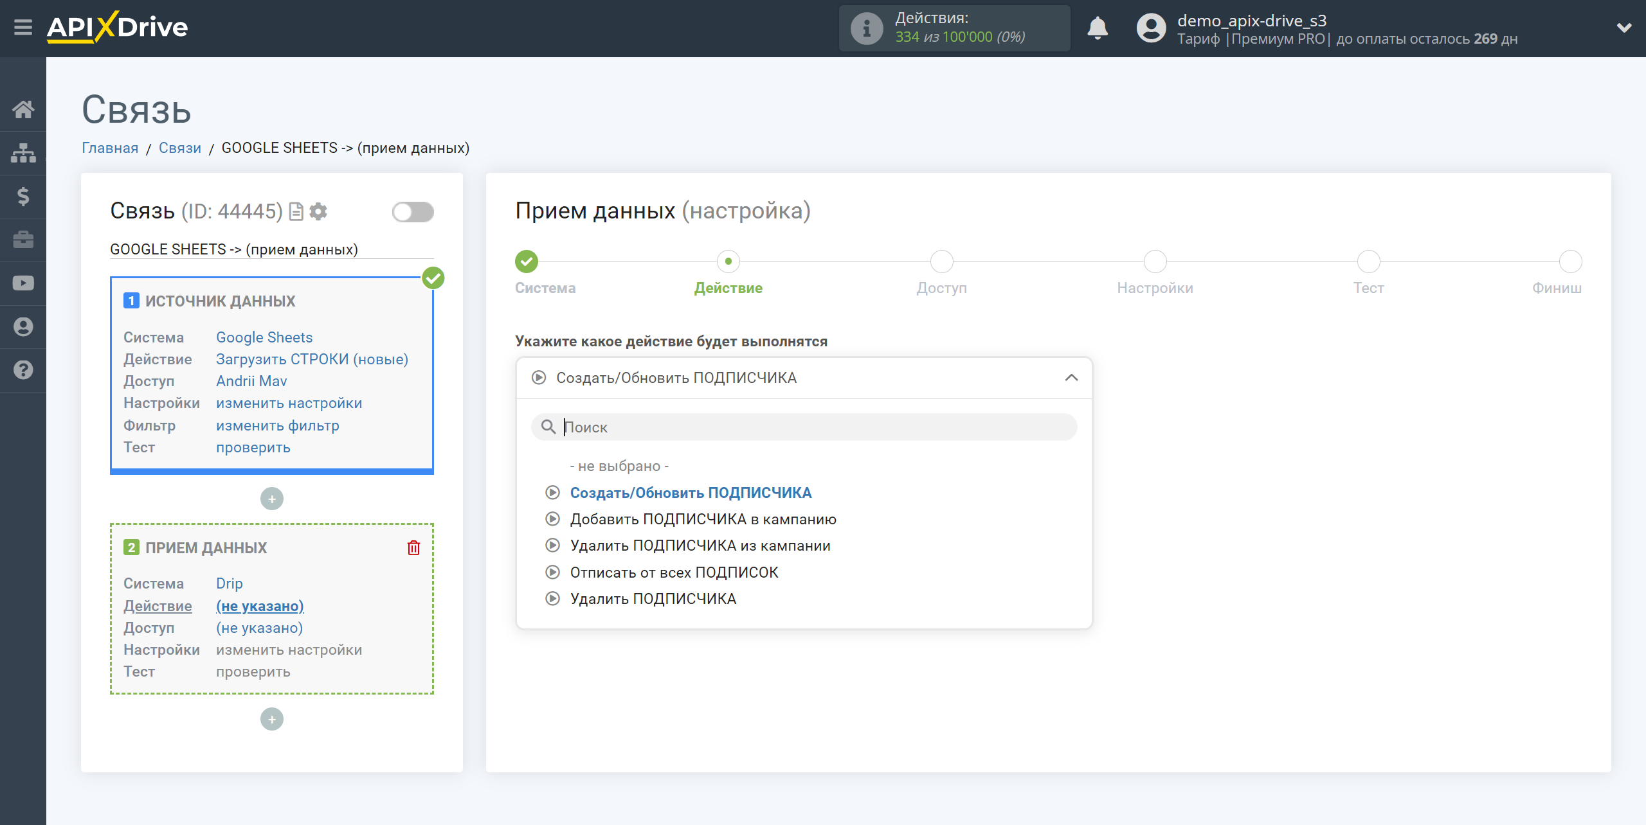
Task: Click the ApiX-Drive logo
Action: coord(118,28)
